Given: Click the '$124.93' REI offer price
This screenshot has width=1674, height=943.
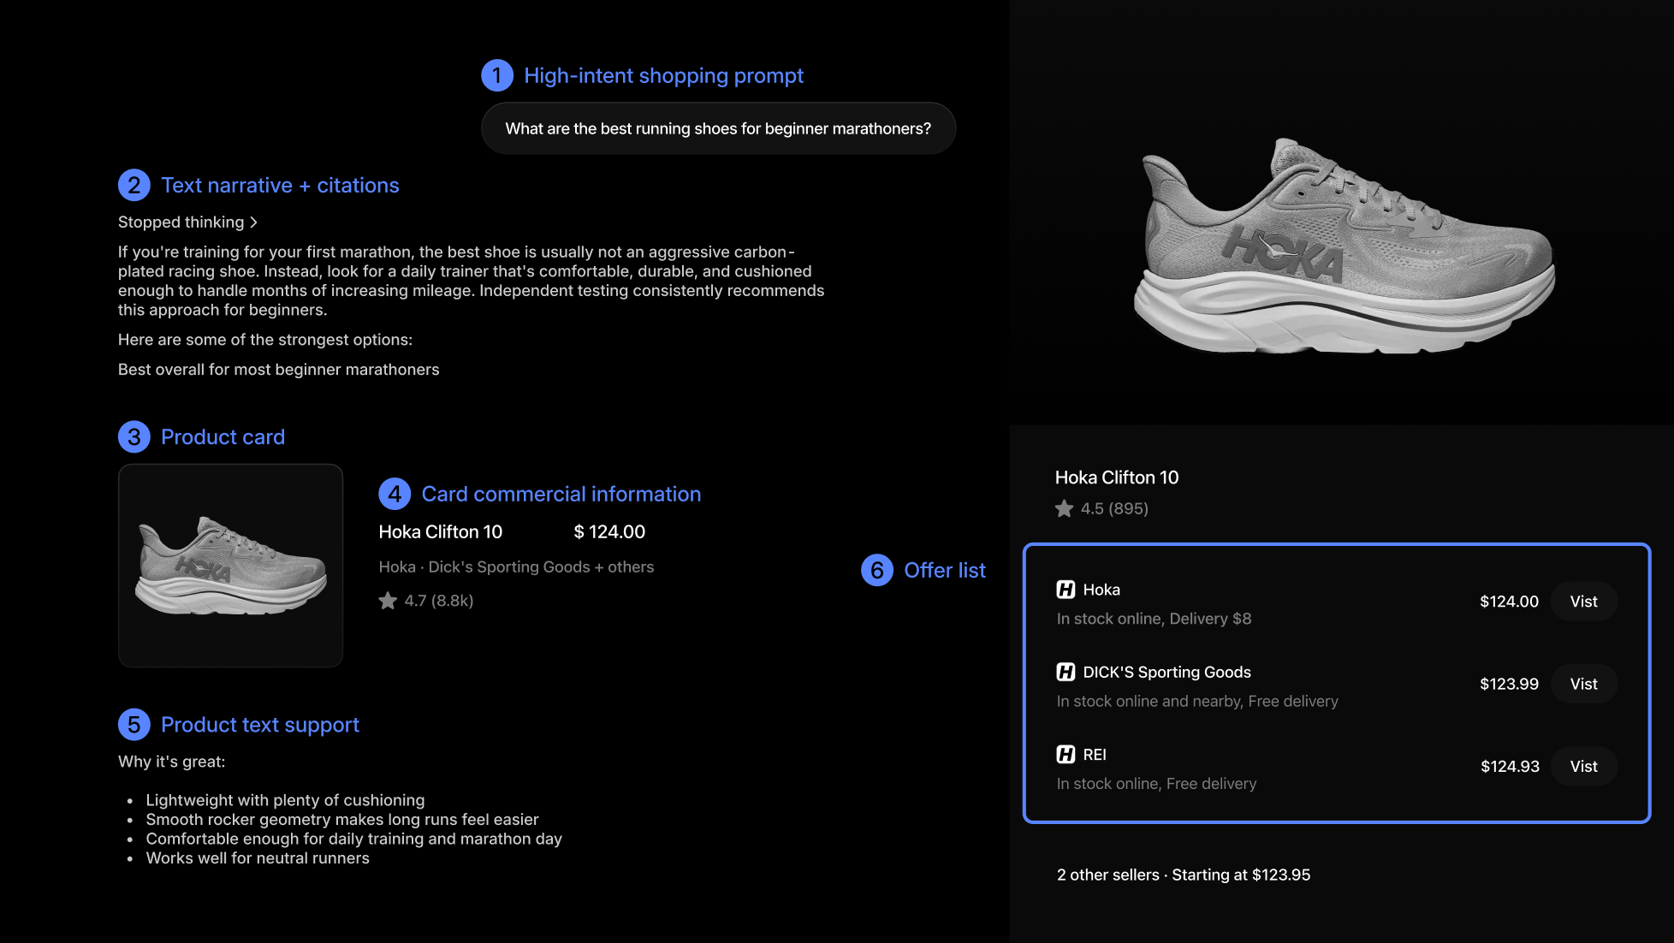Looking at the screenshot, I should [x=1510, y=767].
